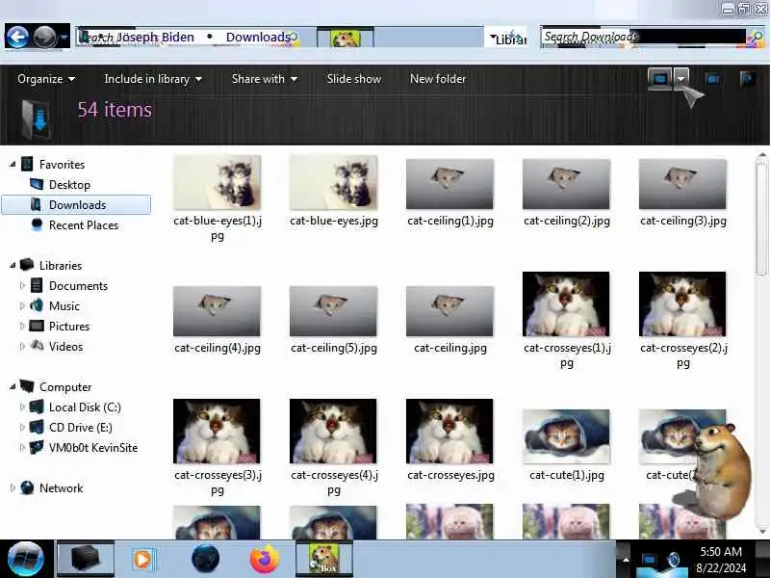Select cat-crosseyes(1).jpg thumbnail

click(566, 303)
